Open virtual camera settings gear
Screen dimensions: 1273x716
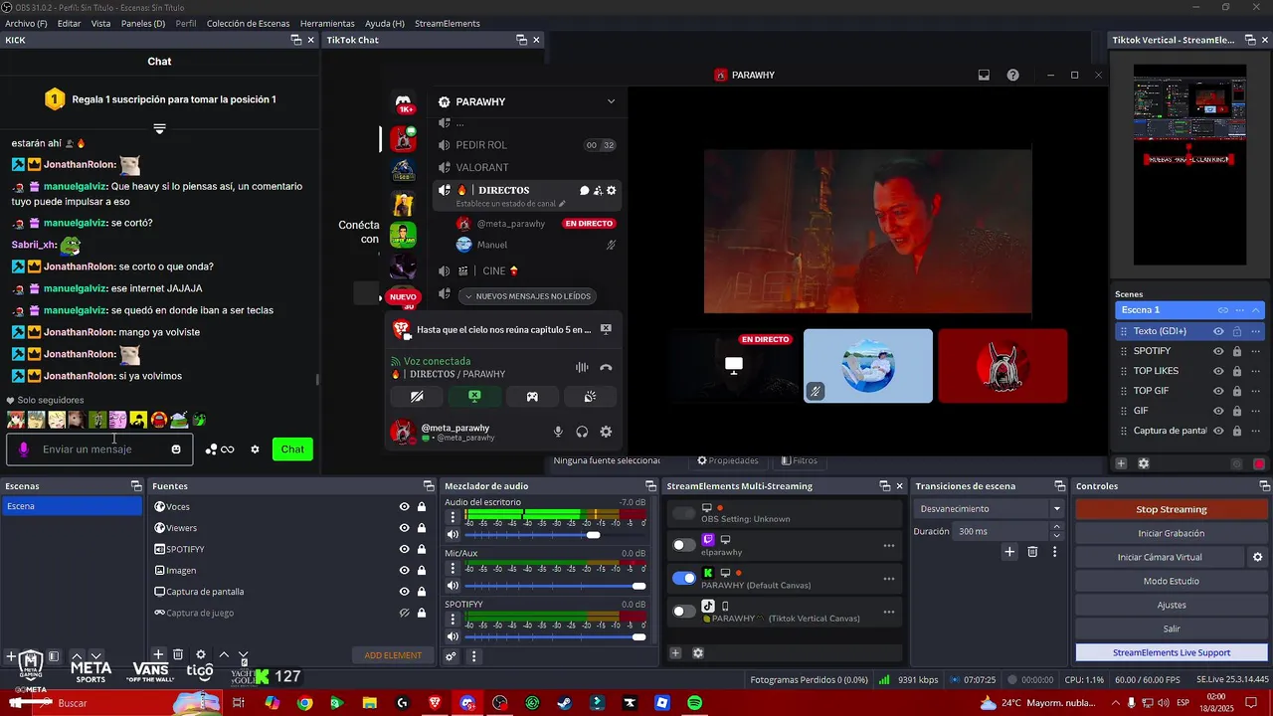1257,557
